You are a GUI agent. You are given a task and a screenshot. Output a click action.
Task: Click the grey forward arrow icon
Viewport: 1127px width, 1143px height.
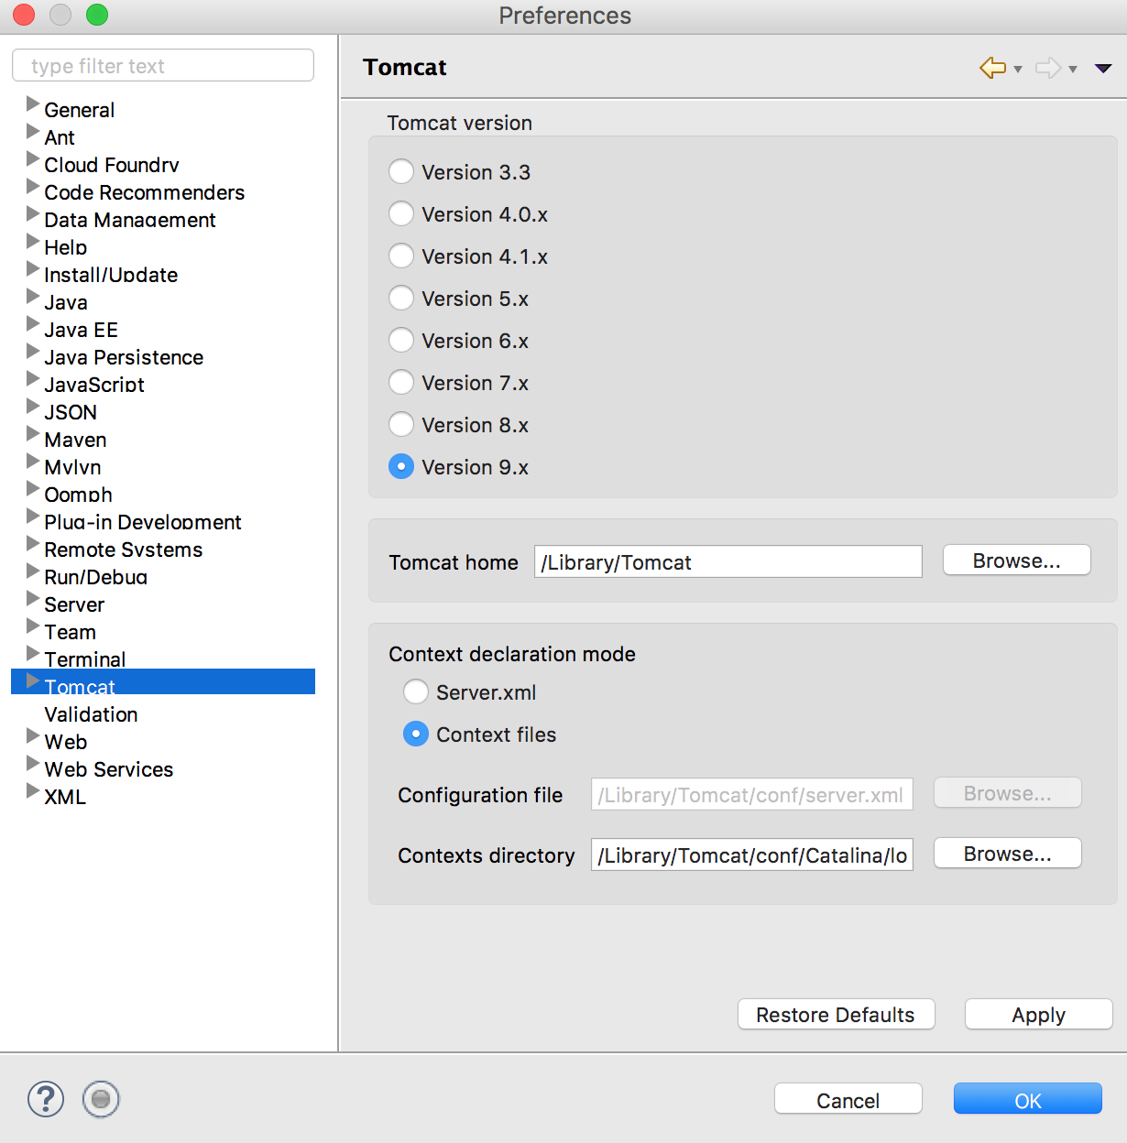(1048, 68)
